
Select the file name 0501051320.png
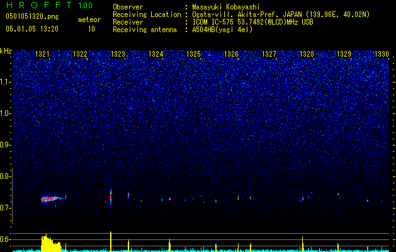pyautogui.click(x=32, y=16)
